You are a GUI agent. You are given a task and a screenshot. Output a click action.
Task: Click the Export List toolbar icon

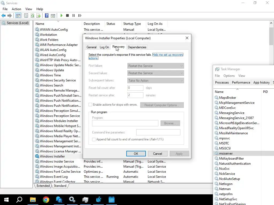(39, 15)
